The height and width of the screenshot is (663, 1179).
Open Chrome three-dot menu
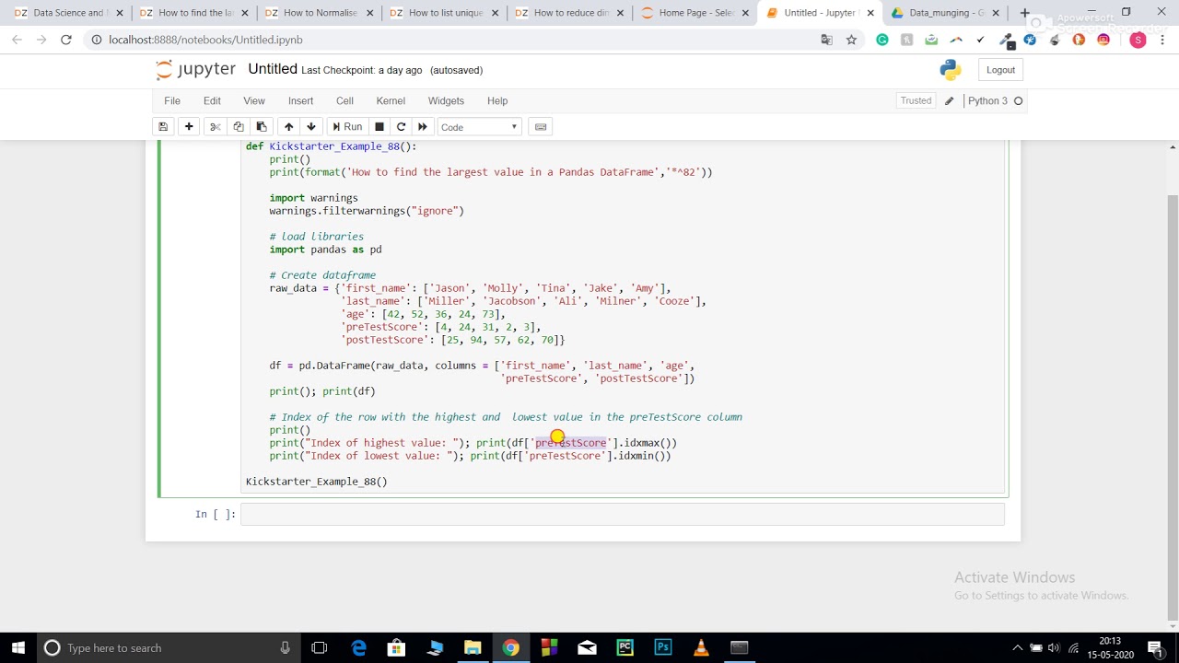coord(1162,40)
